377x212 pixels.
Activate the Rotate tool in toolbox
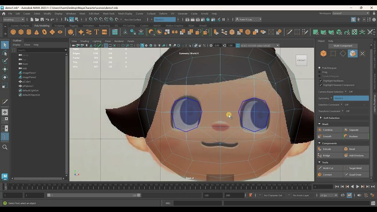coord(5,77)
